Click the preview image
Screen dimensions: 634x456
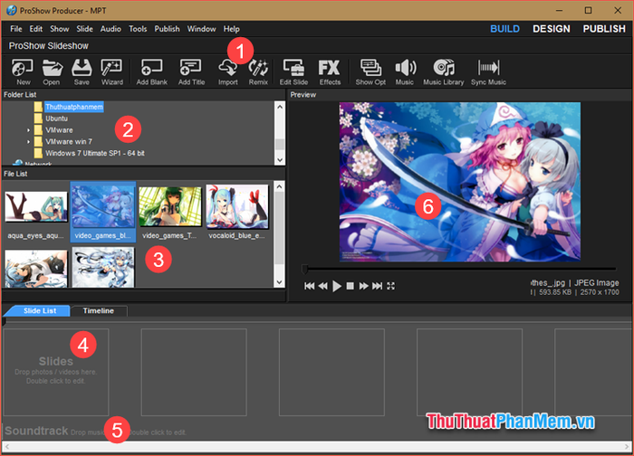pos(460,182)
